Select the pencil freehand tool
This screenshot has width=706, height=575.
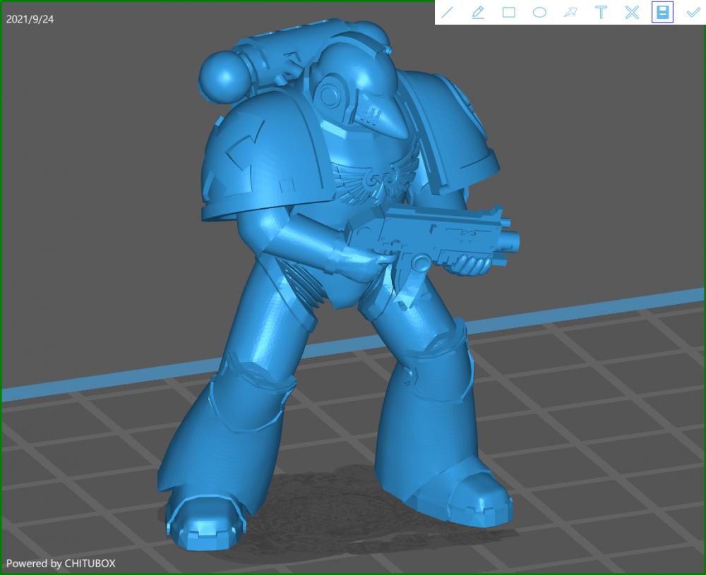click(x=478, y=12)
